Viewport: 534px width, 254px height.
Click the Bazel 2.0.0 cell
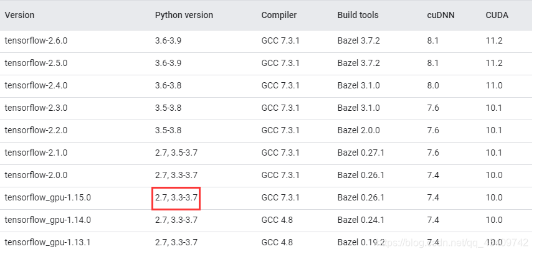point(359,130)
